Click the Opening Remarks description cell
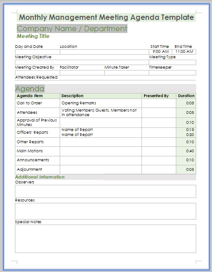The height and width of the screenshot is (272, 212). (101, 103)
